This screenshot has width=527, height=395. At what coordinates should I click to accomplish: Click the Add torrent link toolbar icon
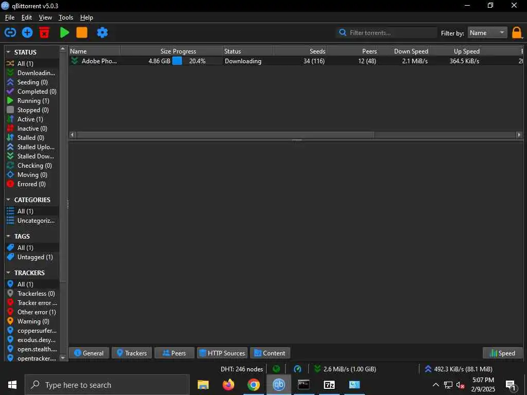10,32
